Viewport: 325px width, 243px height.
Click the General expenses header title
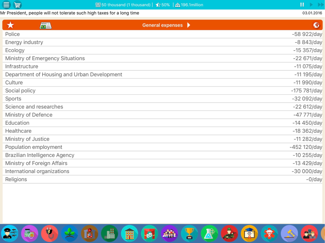[162, 25]
